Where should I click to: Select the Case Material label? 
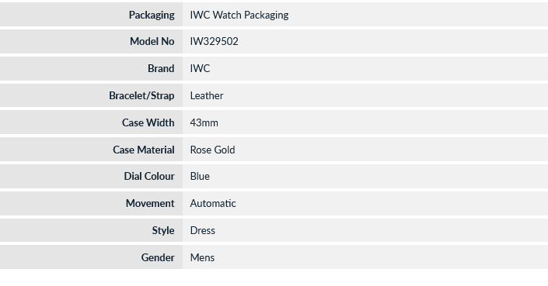click(x=144, y=150)
